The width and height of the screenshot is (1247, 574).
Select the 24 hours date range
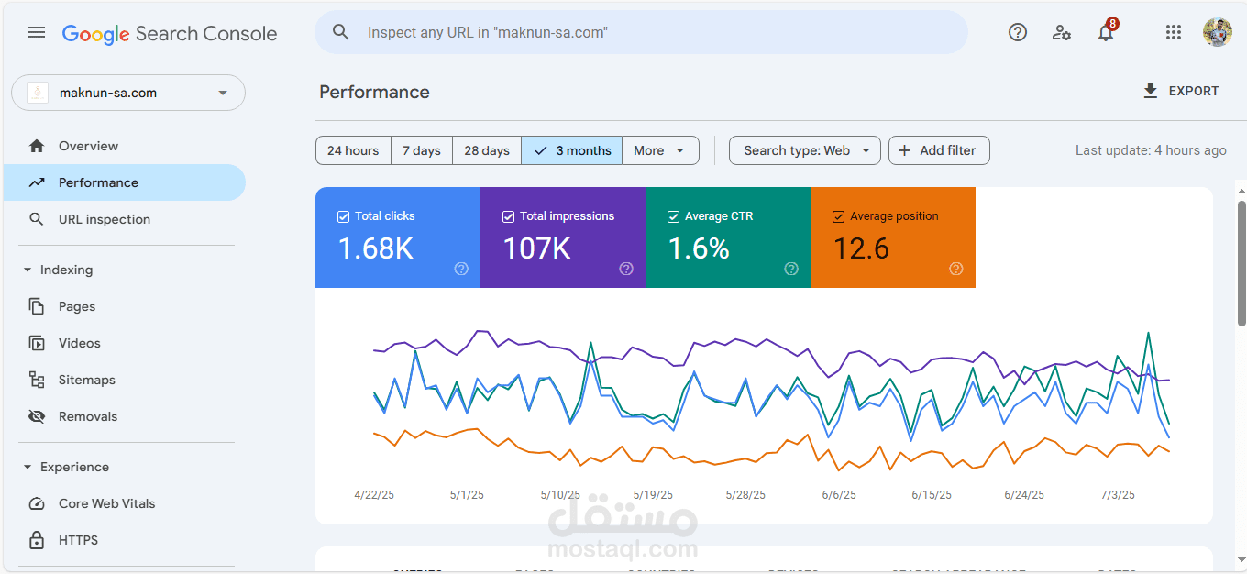[x=353, y=150]
